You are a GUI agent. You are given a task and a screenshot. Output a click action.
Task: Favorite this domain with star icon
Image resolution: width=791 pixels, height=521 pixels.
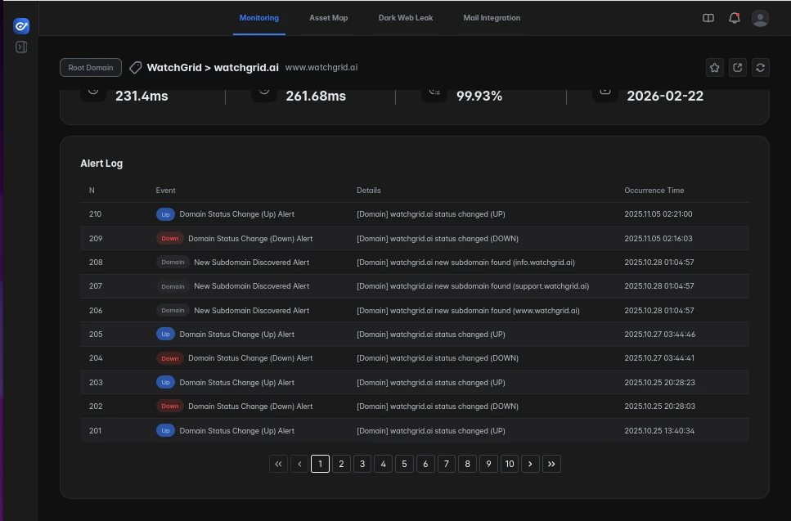[x=715, y=68]
